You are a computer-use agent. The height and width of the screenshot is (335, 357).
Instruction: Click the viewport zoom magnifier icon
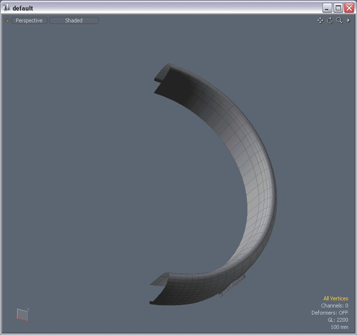pyautogui.click(x=339, y=20)
